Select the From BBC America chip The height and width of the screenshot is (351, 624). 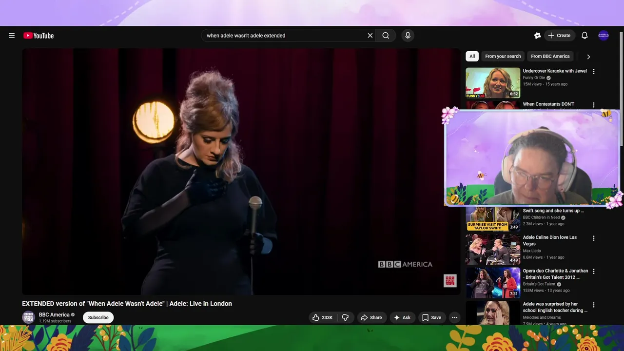click(x=550, y=56)
